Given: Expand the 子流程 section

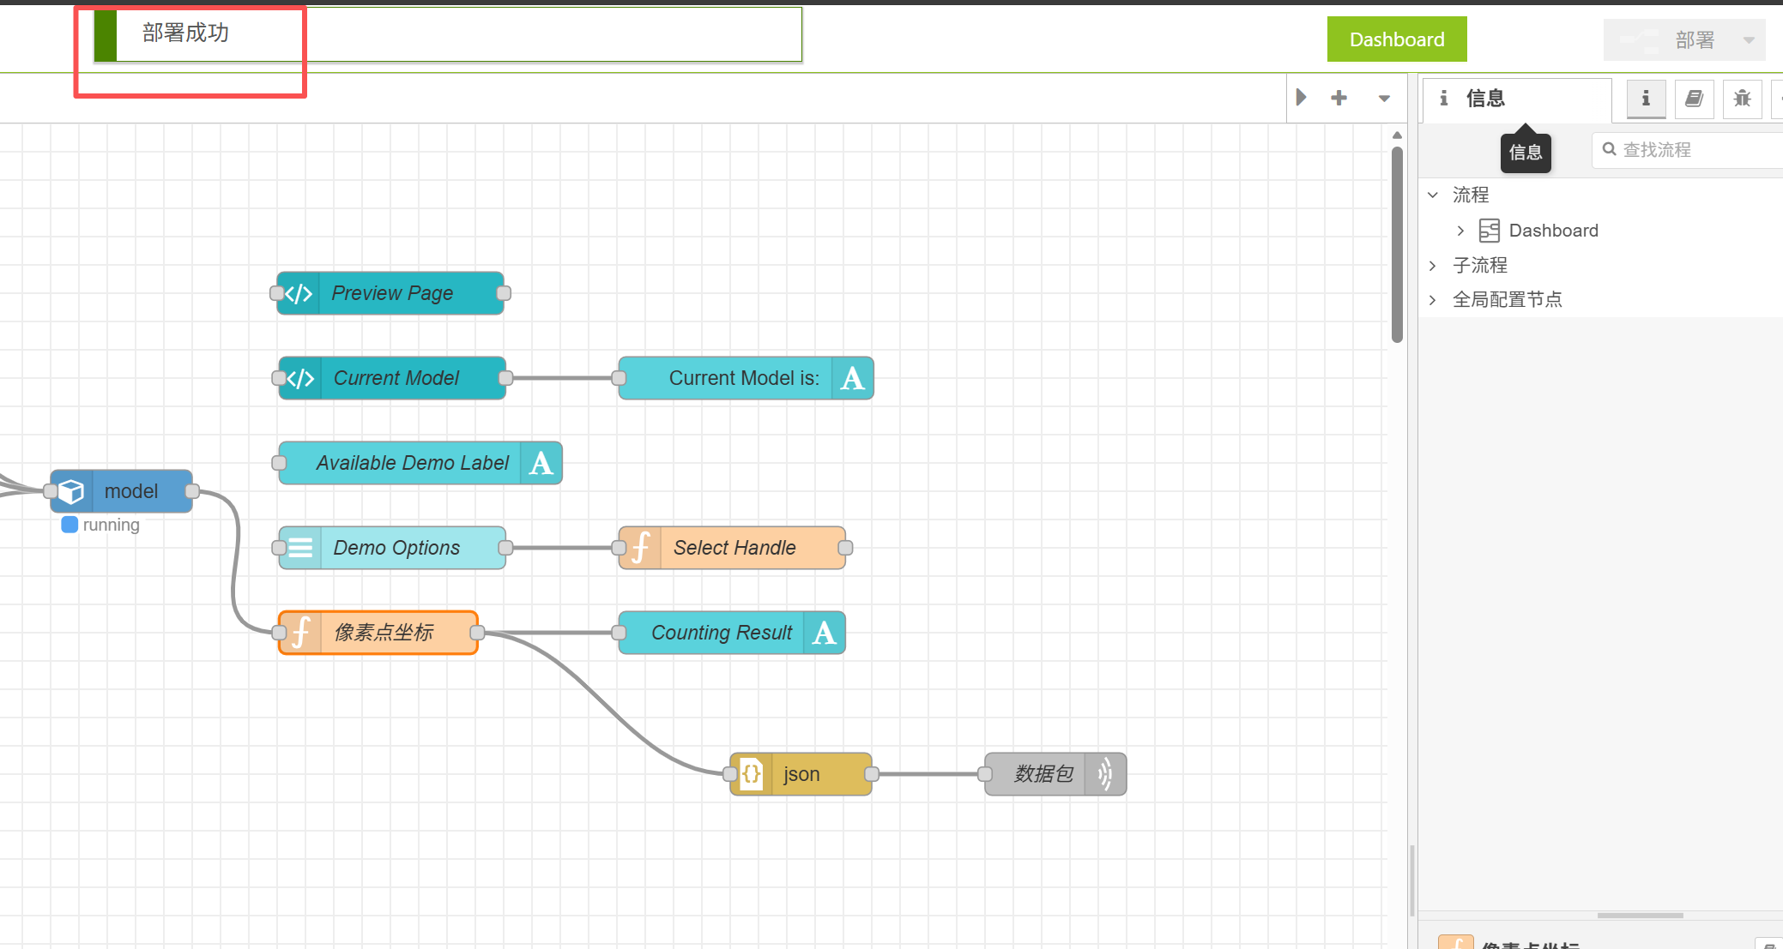Looking at the screenshot, I should pyautogui.click(x=1433, y=266).
